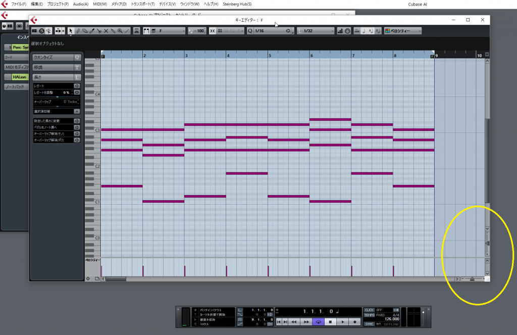The image size is (517, 335).
Task: Click the Show Note Expression Data icon
Action: (x=136, y=31)
